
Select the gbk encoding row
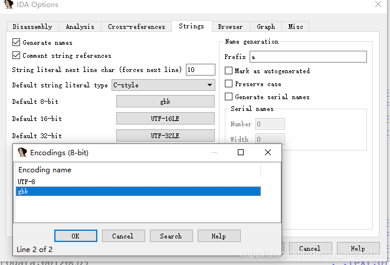click(x=138, y=191)
